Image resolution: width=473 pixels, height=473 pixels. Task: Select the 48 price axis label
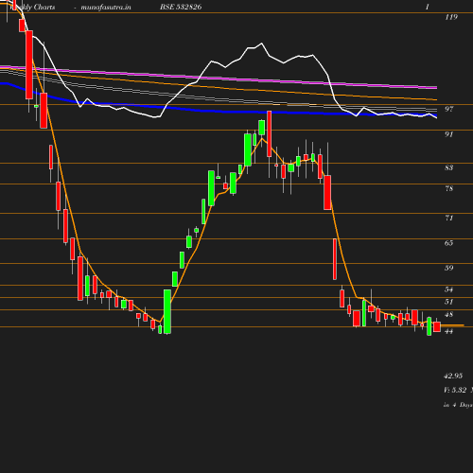(x=449, y=315)
